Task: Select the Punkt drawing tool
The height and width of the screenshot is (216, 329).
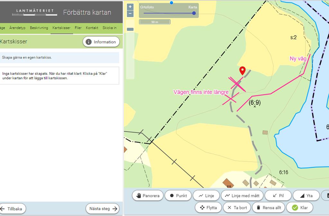Action: click(x=178, y=196)
